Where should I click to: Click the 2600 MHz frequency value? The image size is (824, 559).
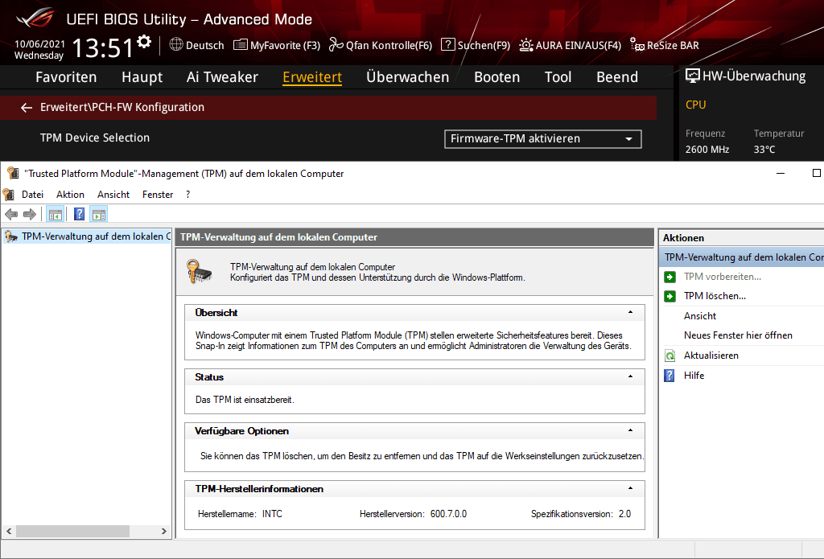(x=707, y=150)
